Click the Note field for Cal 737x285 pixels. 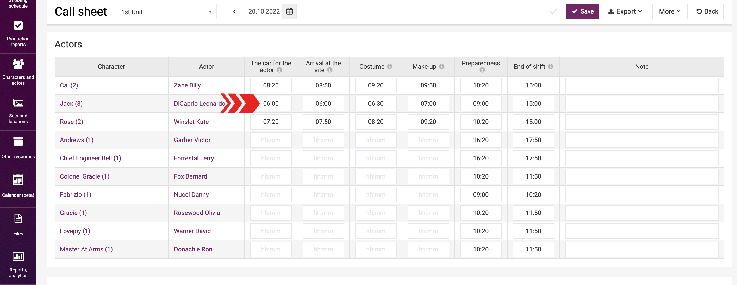642,85
